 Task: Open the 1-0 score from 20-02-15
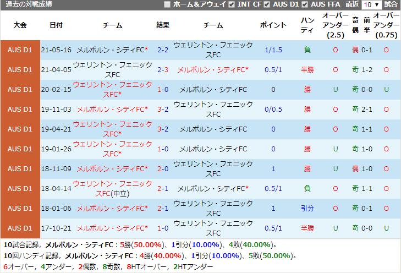coord(163,90)
